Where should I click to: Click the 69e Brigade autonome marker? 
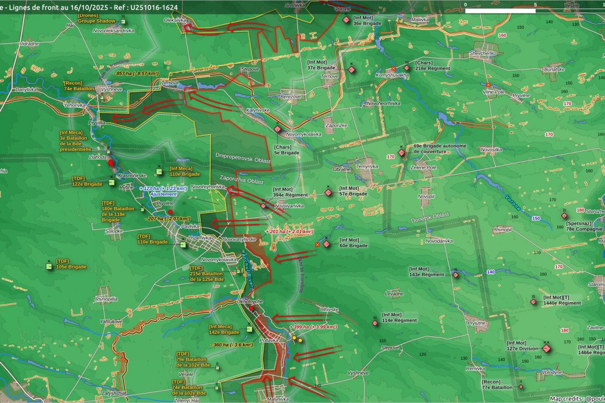click(x=402, y=153)
